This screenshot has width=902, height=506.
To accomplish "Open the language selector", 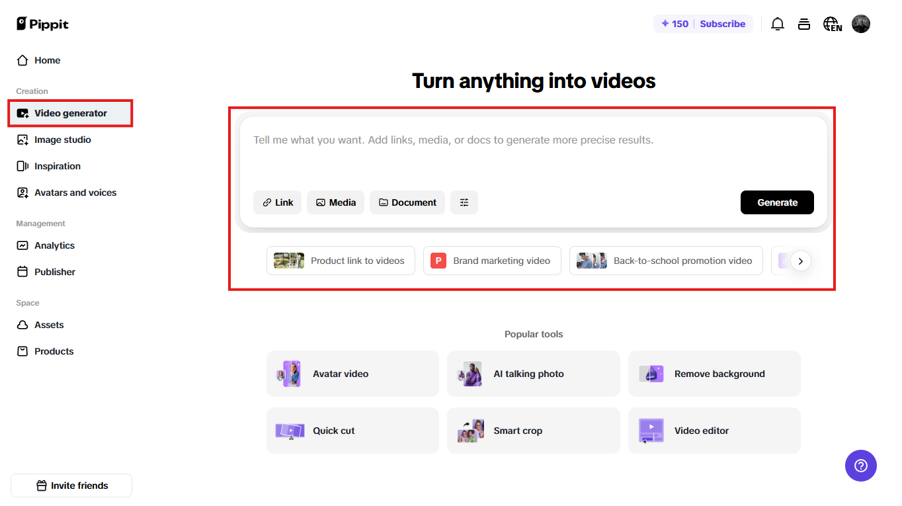I will tap(832, 24).
